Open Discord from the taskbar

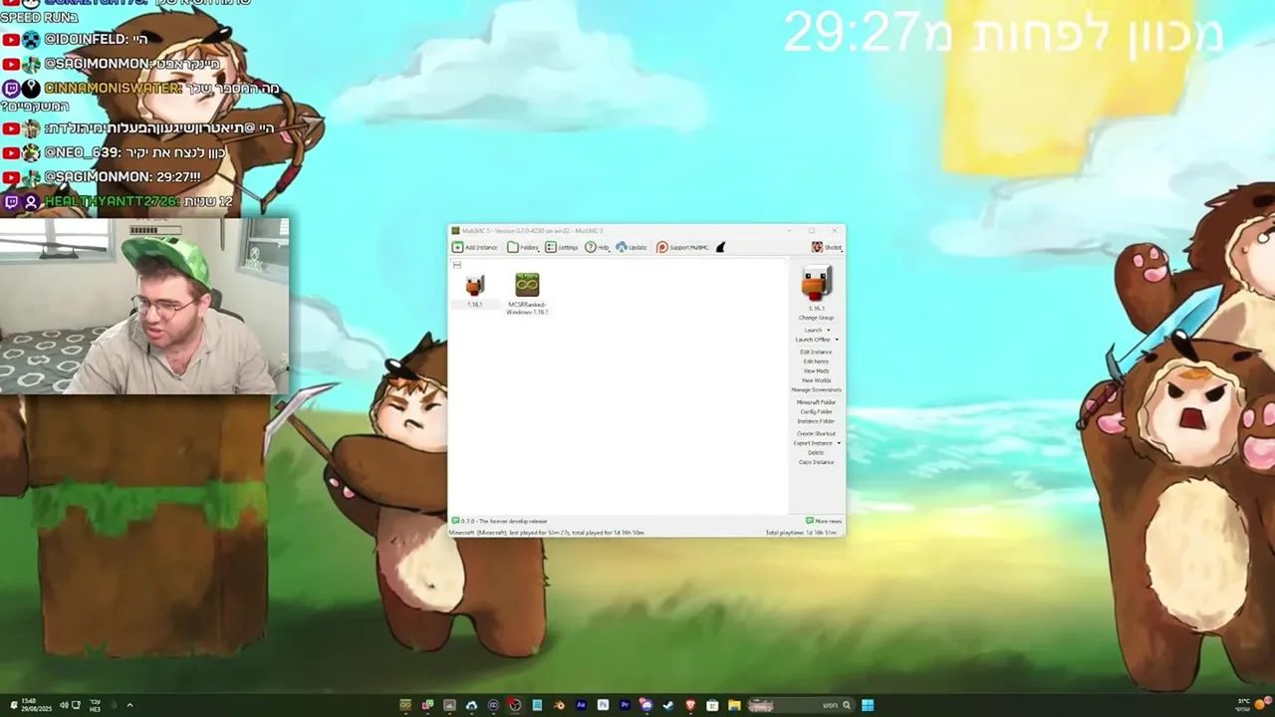646,705
